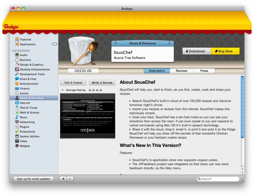Image resolution: width=254 pixels, height=196 pixels.
Task: Switch to the Description tab
Action: pyautogui.click(x=157, y=71)
